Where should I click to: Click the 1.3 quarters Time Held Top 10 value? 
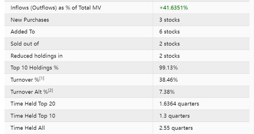coord(175,116)
